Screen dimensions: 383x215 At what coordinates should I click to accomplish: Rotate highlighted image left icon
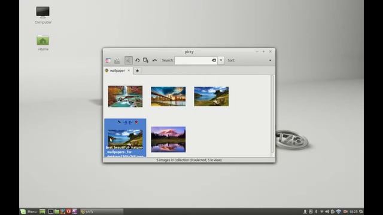[125, 122]
